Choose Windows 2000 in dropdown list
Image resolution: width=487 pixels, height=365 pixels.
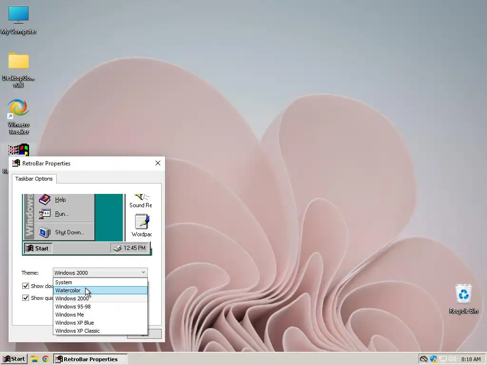coord(100,298)
